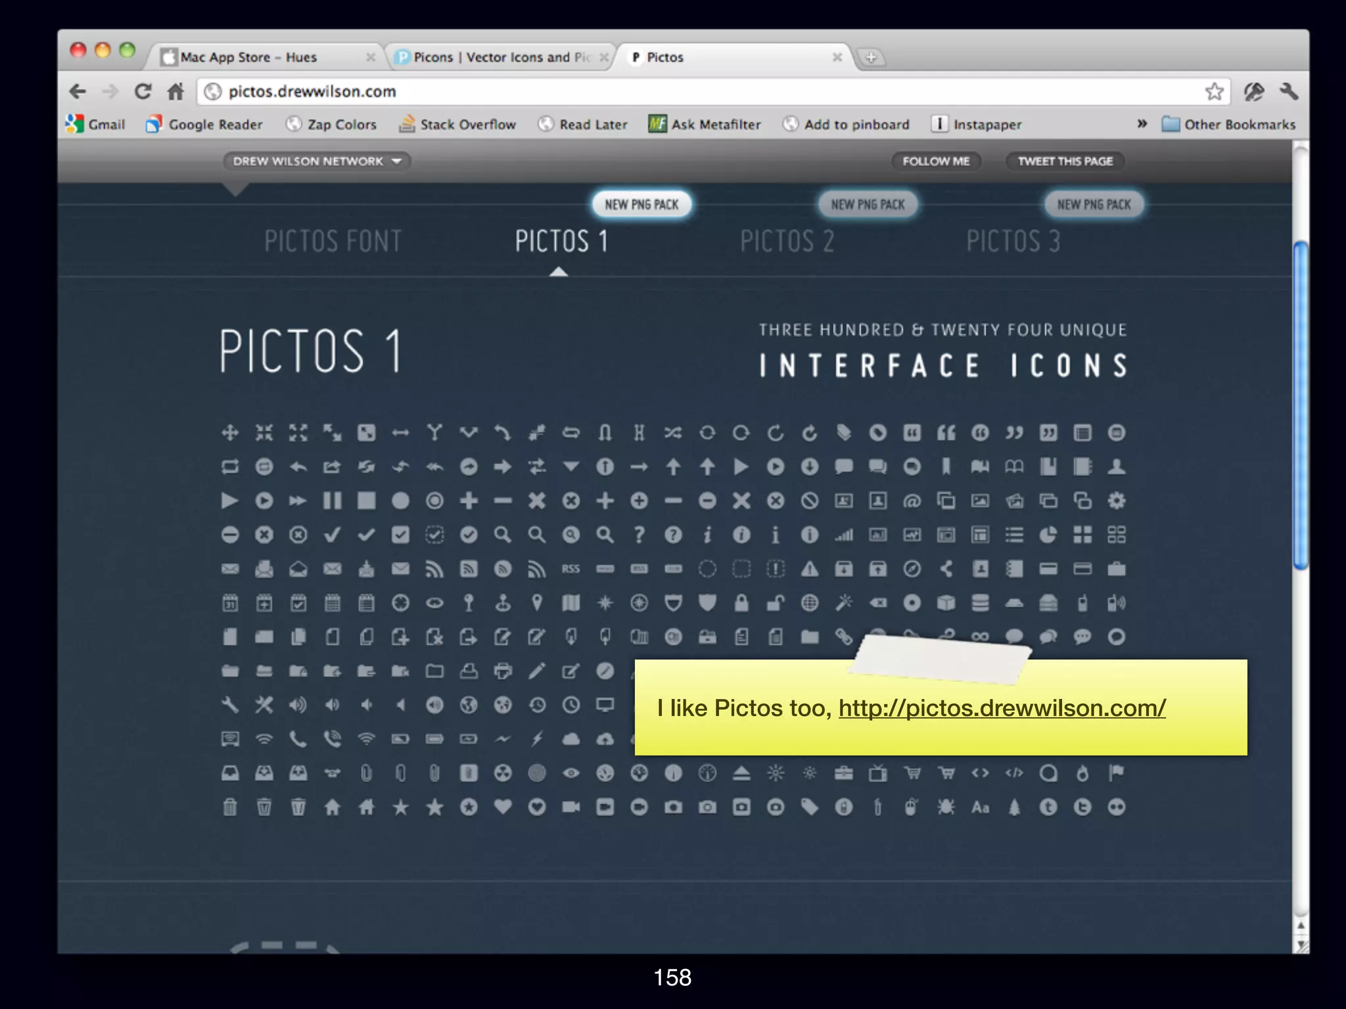Click the flag icon

1116,773
